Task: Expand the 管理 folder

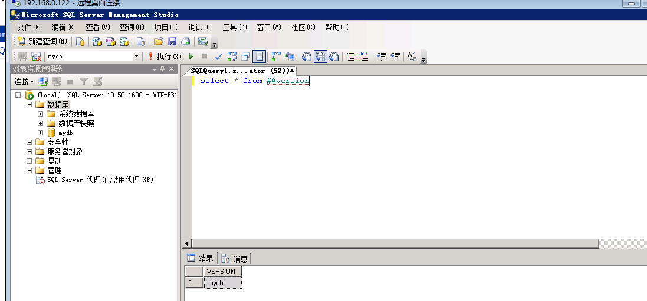Action: 29,170
